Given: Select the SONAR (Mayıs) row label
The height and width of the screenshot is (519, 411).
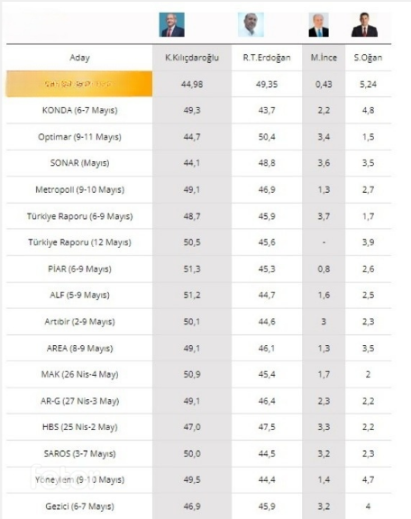Looking at the screenshot, I should pos(79,163).
